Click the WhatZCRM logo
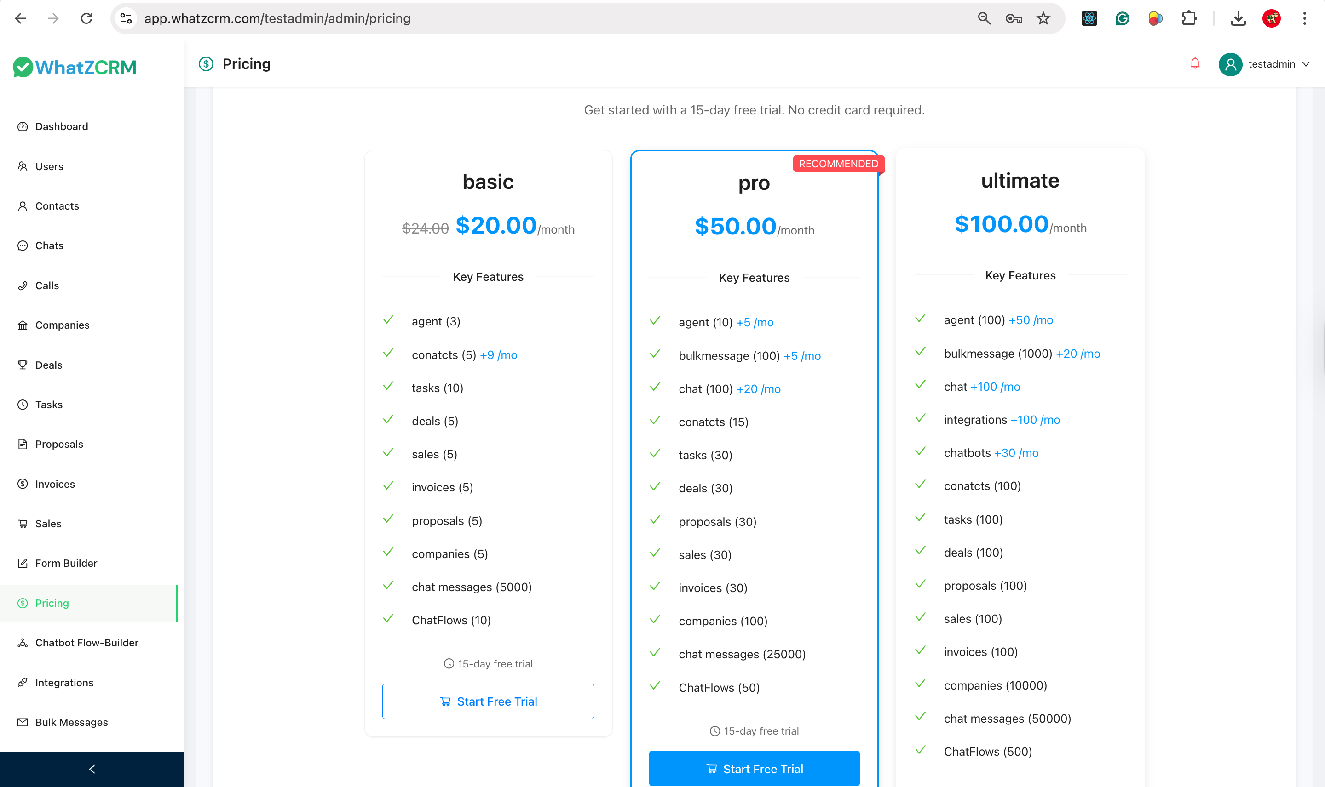The image size is (1325, 787). 74,67
